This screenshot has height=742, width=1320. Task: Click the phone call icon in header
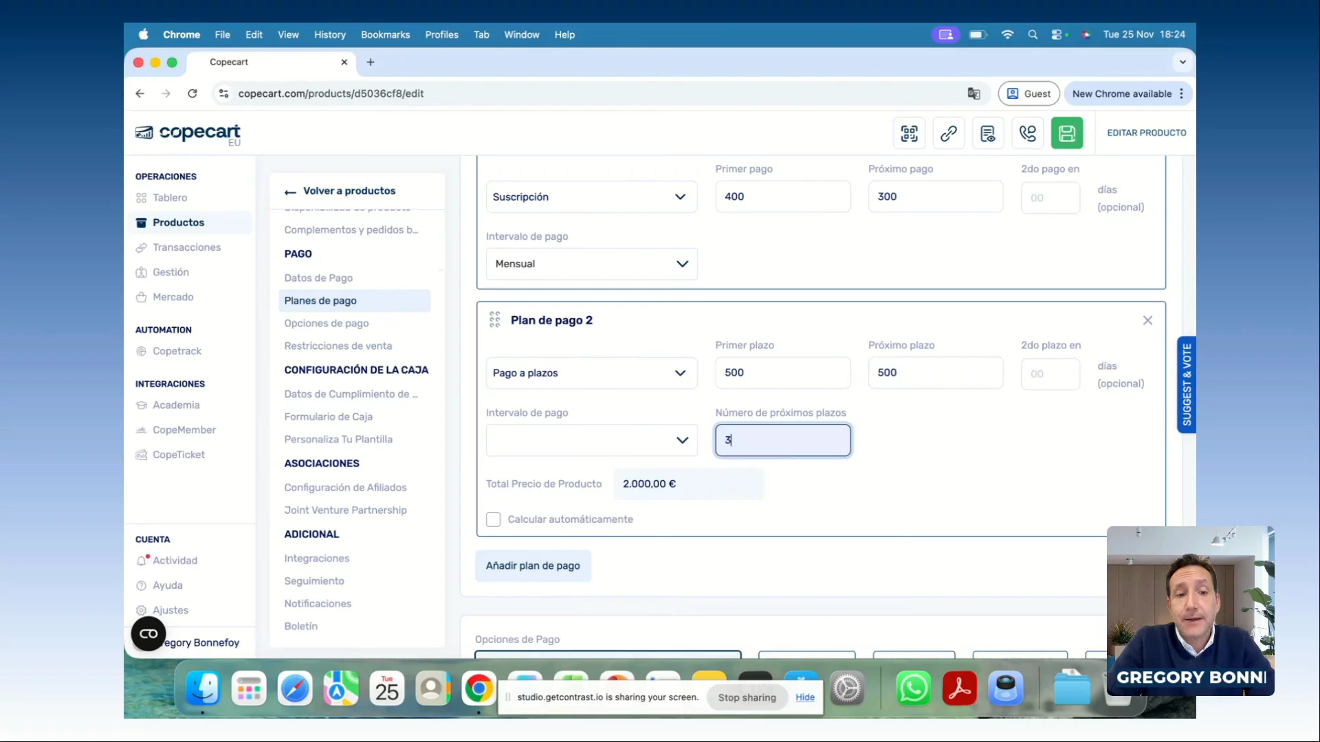pyautogui.click(x=1027, y=133)
